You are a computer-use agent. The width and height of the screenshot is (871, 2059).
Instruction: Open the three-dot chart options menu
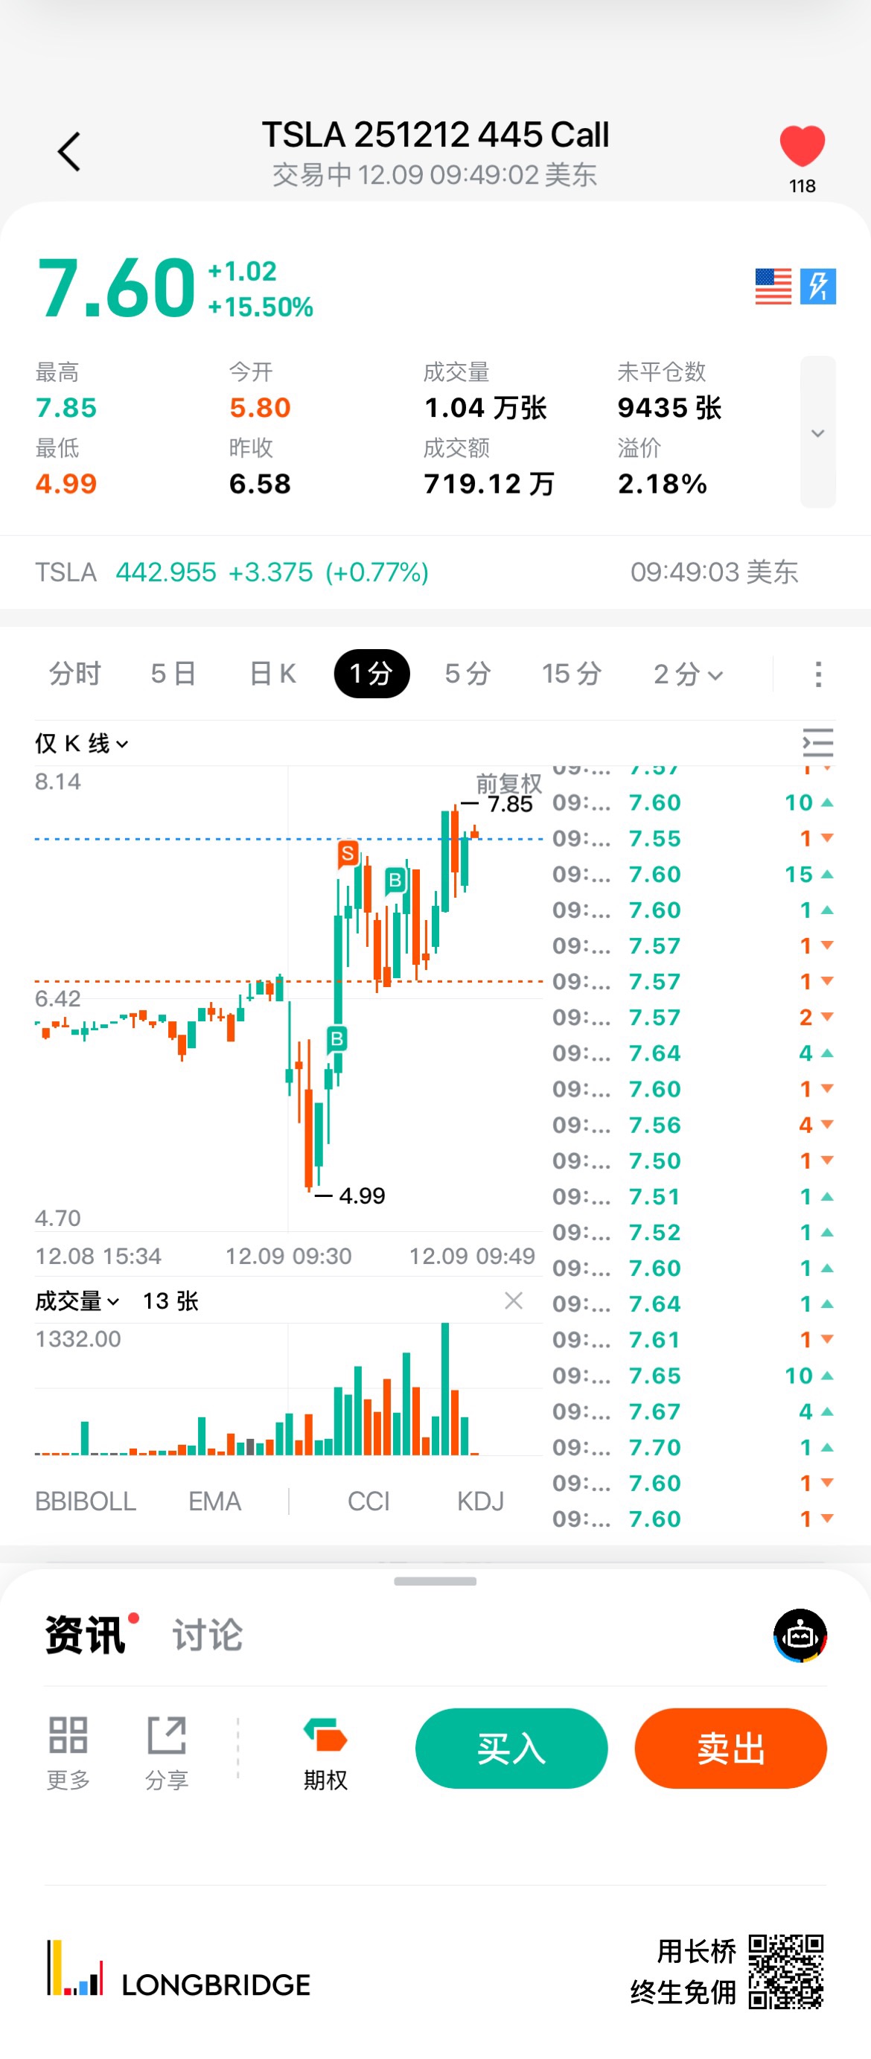[817, 674]
